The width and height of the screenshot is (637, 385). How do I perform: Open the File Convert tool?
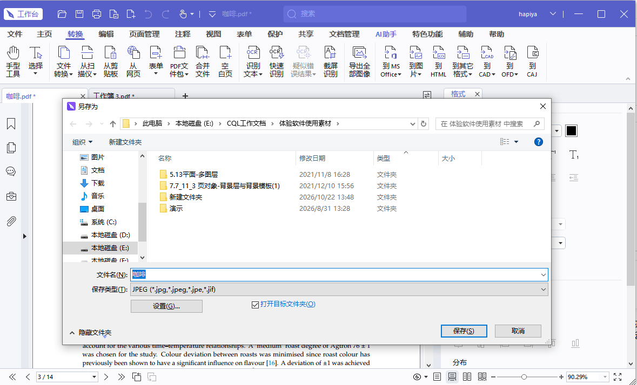pos(63,61)
